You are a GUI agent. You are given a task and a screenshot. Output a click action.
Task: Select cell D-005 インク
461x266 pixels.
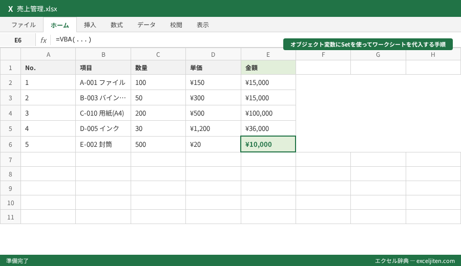[x=103, y=128]
